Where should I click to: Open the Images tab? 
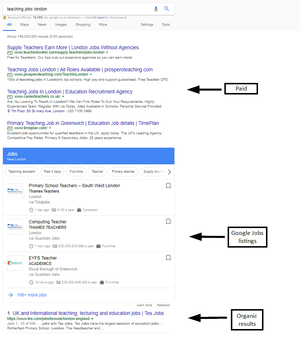61,25
